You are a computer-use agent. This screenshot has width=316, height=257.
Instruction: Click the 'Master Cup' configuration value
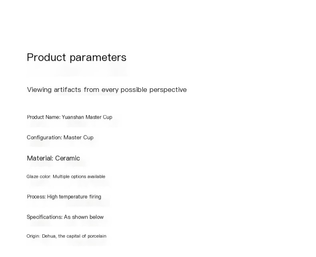78,137
